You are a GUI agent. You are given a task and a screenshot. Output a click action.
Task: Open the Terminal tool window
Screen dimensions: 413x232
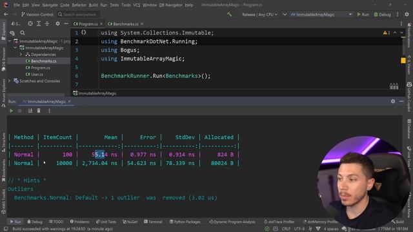153,222
